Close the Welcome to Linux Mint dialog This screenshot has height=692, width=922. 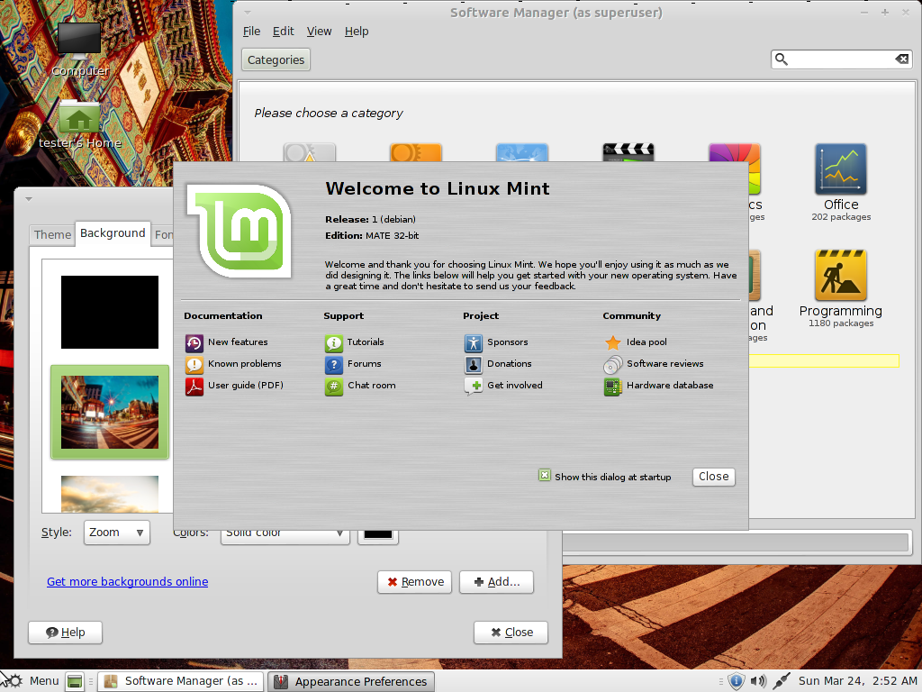tap(713, 477)
